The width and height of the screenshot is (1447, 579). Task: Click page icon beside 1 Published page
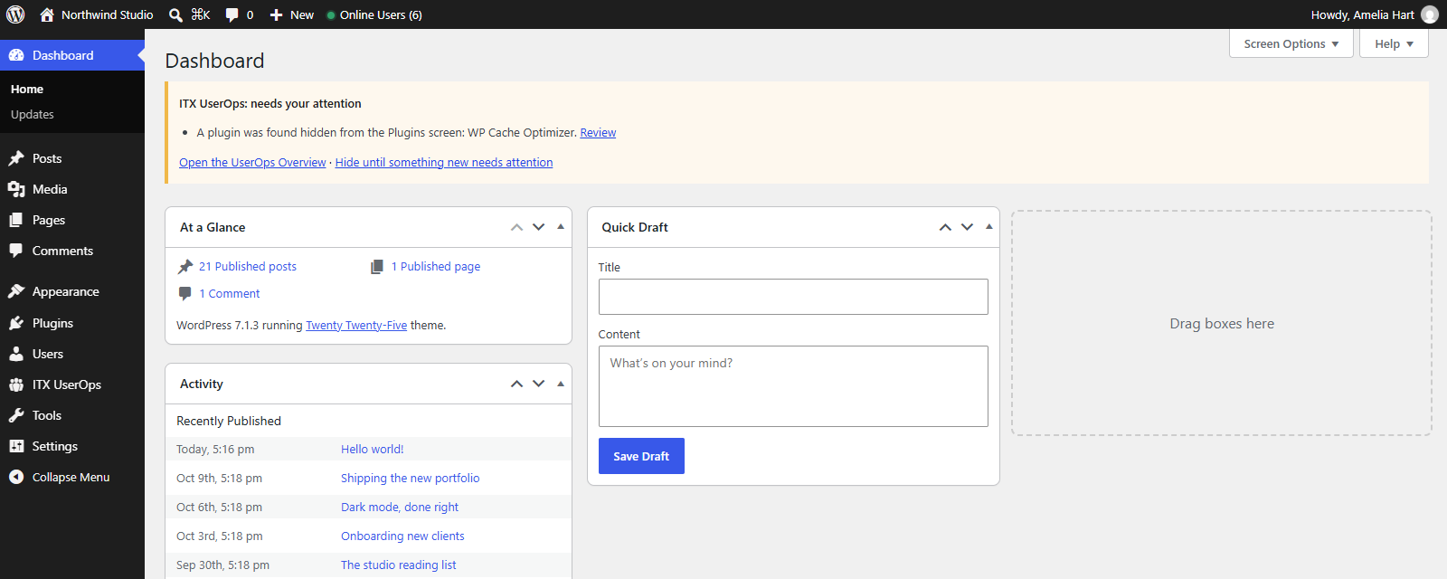377,266
